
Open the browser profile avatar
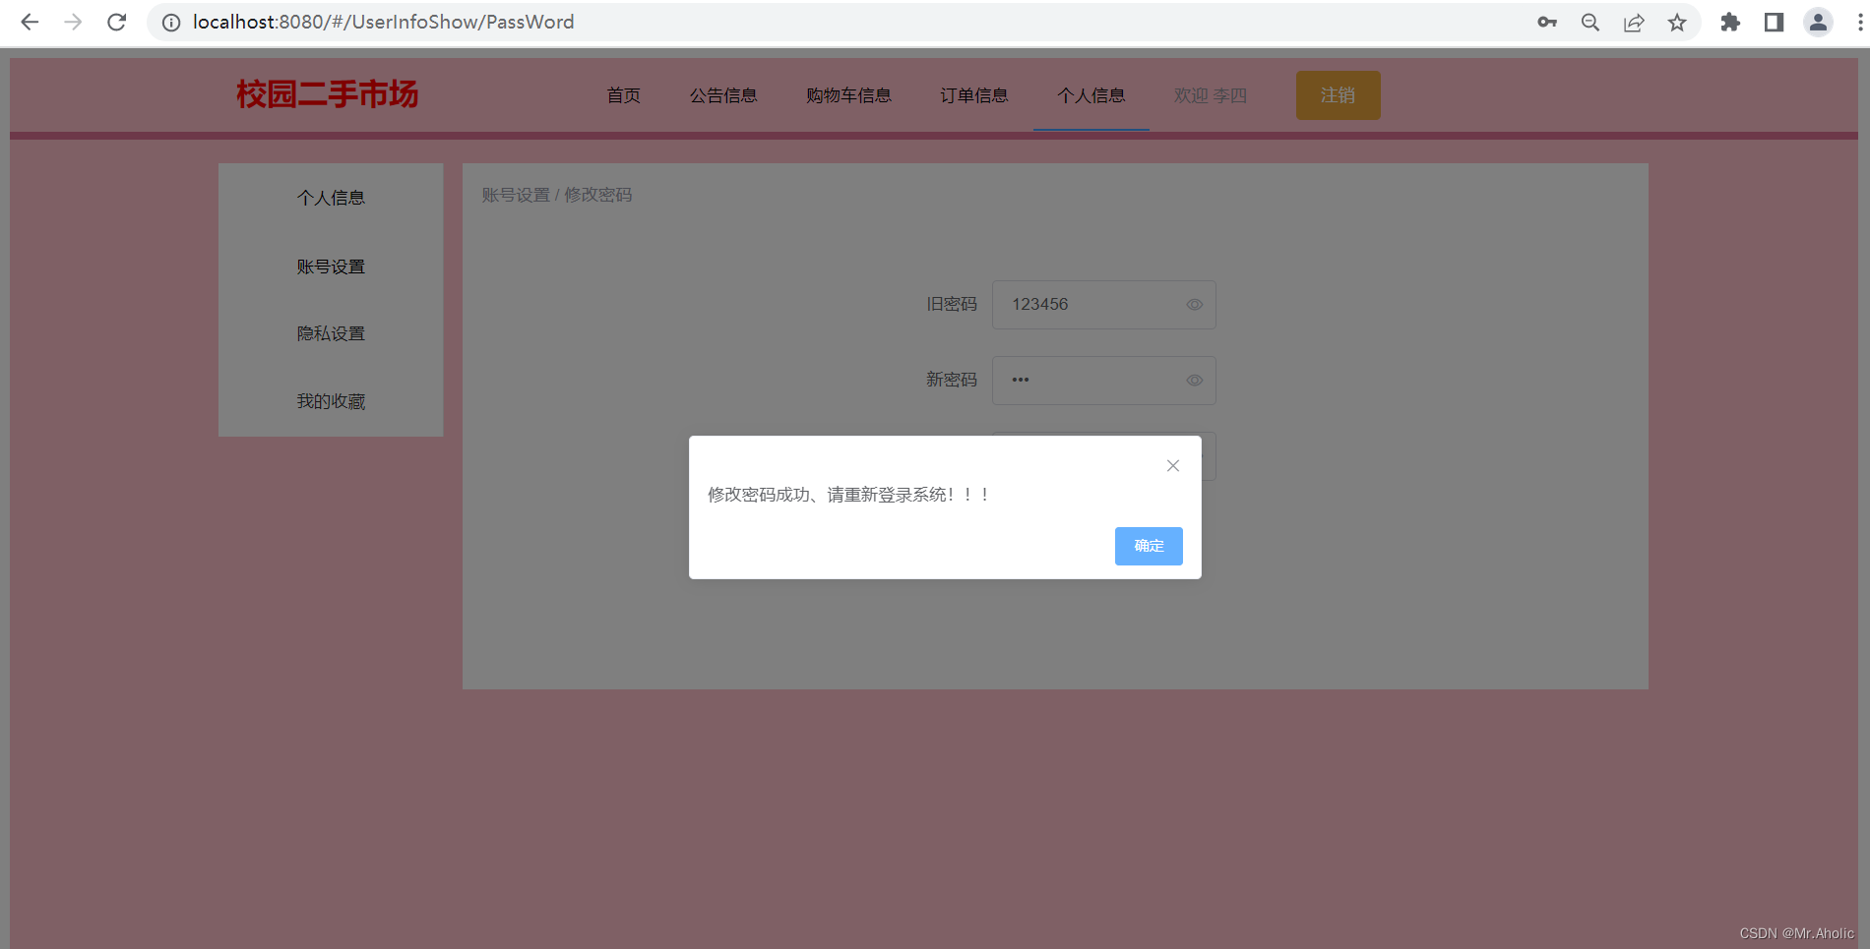1818,22
